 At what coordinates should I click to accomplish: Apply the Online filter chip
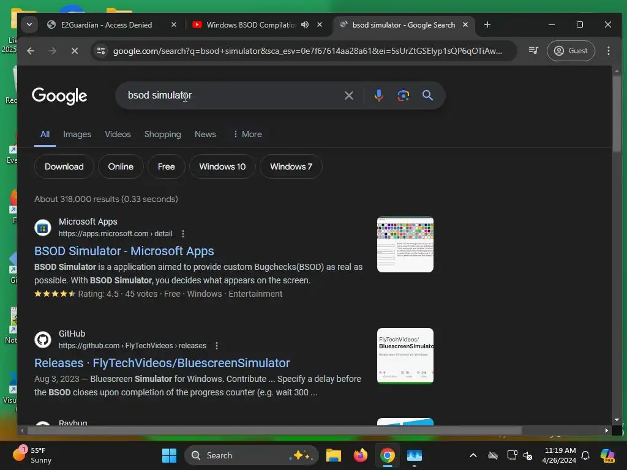pos(121,166)
